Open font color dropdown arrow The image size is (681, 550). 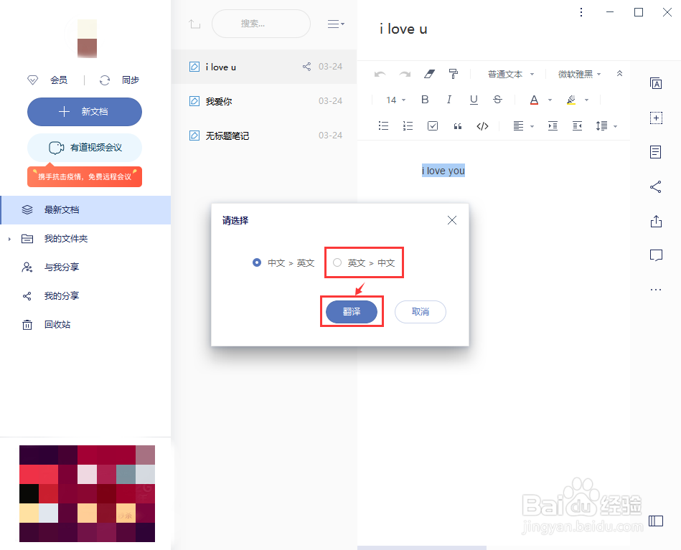coord(550,100)
